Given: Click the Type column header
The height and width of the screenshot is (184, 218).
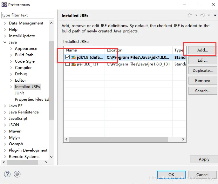Looking at the screenshot, I should [x=179, y=50].
